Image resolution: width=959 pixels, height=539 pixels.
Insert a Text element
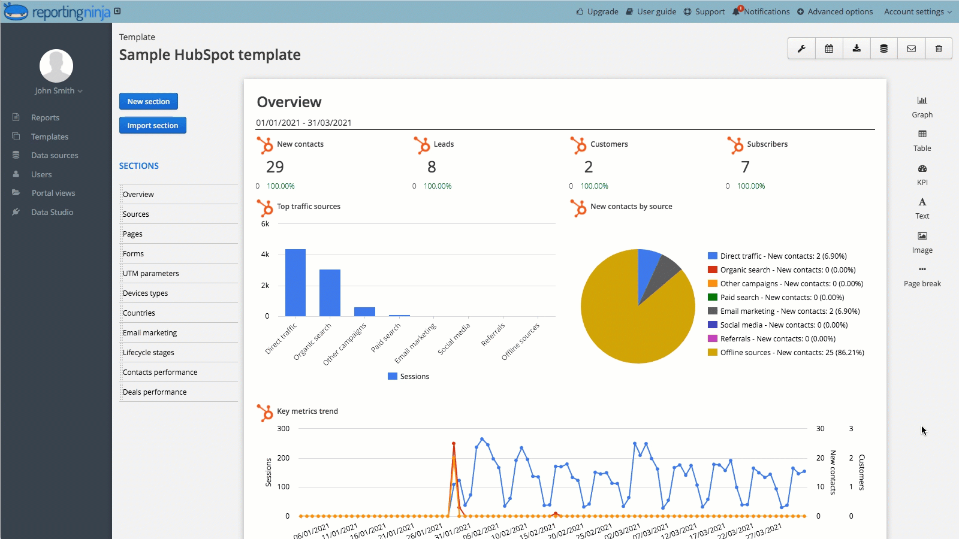point(922,208)
